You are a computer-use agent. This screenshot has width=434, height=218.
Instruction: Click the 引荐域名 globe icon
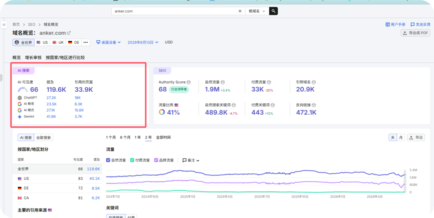pos(314,82)
